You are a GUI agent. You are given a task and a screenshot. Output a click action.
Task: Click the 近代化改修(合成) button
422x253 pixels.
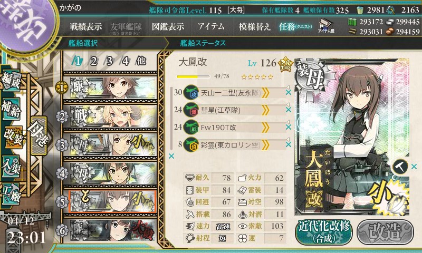324,232
